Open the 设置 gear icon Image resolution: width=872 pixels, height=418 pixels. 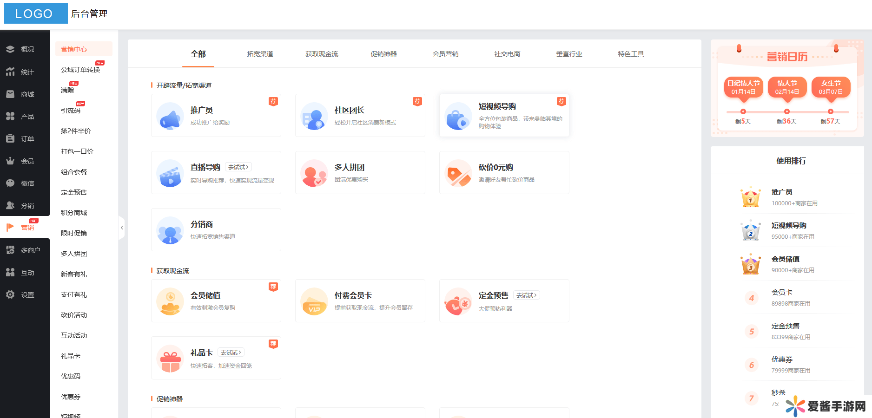point(10,294)
